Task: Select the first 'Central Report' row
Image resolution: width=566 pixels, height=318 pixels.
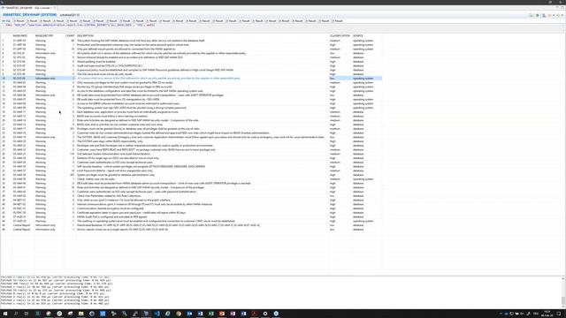Action: click(x=191, y=225)
